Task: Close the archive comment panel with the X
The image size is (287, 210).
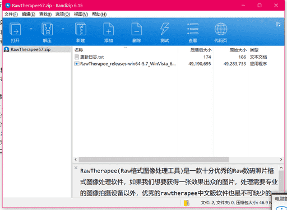Action: click(x=76, y=167)
